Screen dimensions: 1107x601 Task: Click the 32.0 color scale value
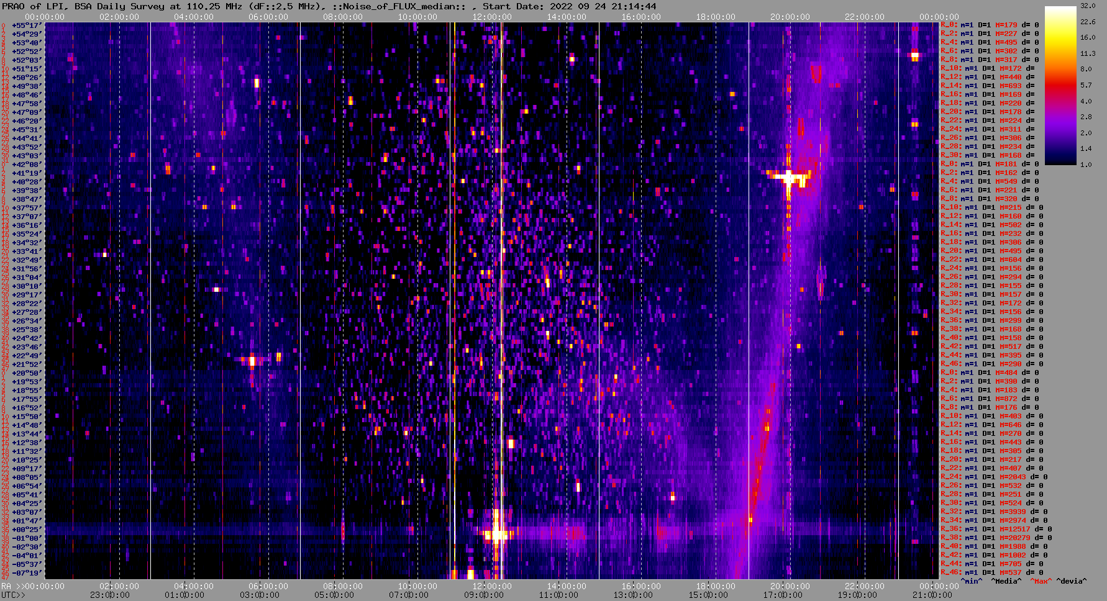point(1088,6)
